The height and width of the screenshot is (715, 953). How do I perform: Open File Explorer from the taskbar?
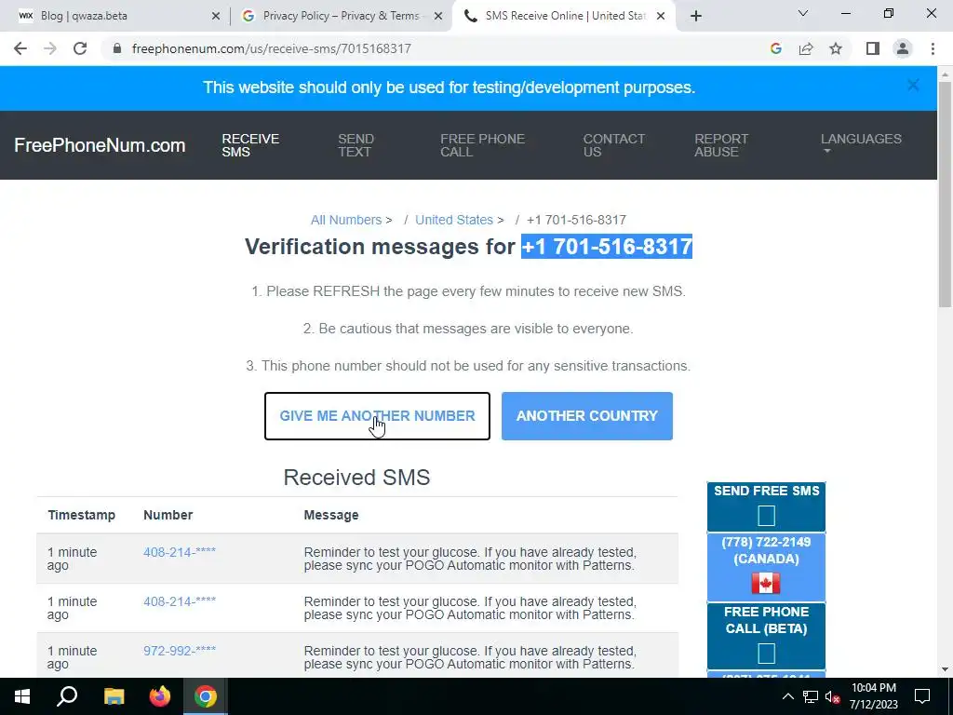pos(114,696)
